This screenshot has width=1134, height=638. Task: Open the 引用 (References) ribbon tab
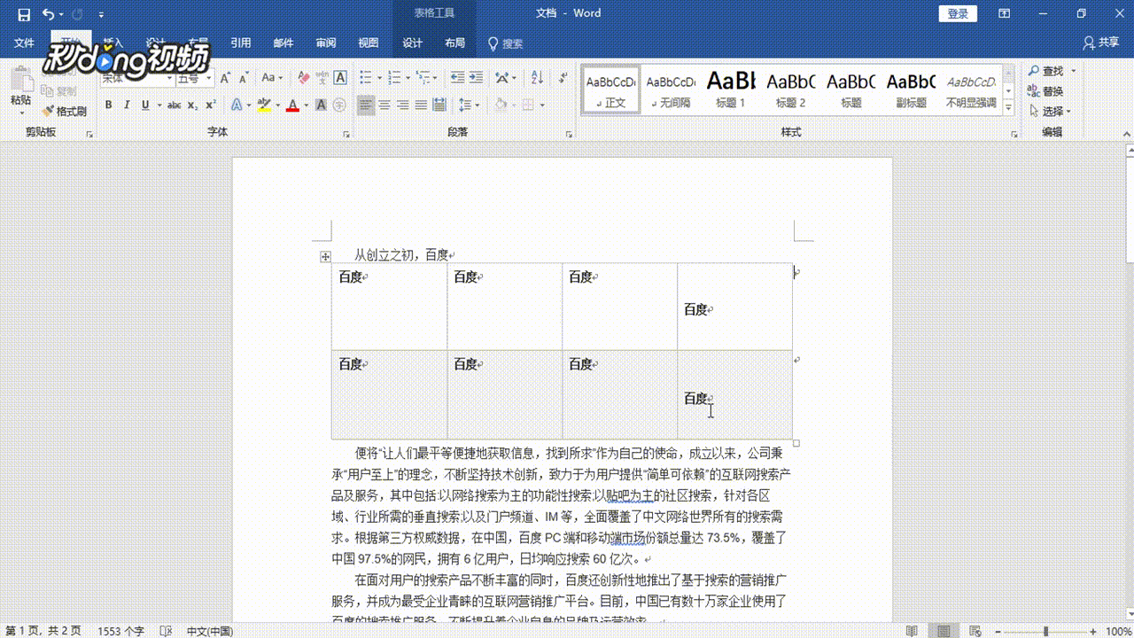pyautogui.click(x=241, y=43)
